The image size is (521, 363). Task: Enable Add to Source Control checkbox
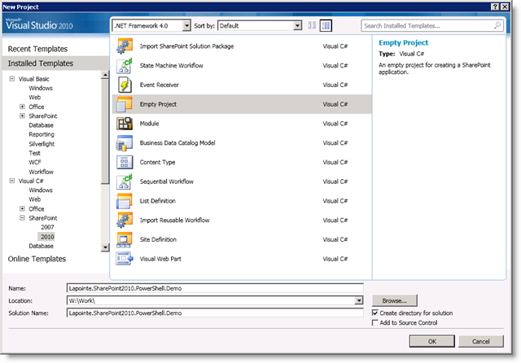pos(375,322)
